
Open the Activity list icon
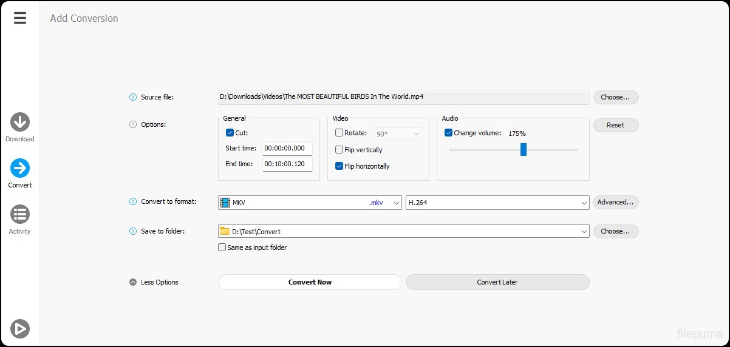20,214
